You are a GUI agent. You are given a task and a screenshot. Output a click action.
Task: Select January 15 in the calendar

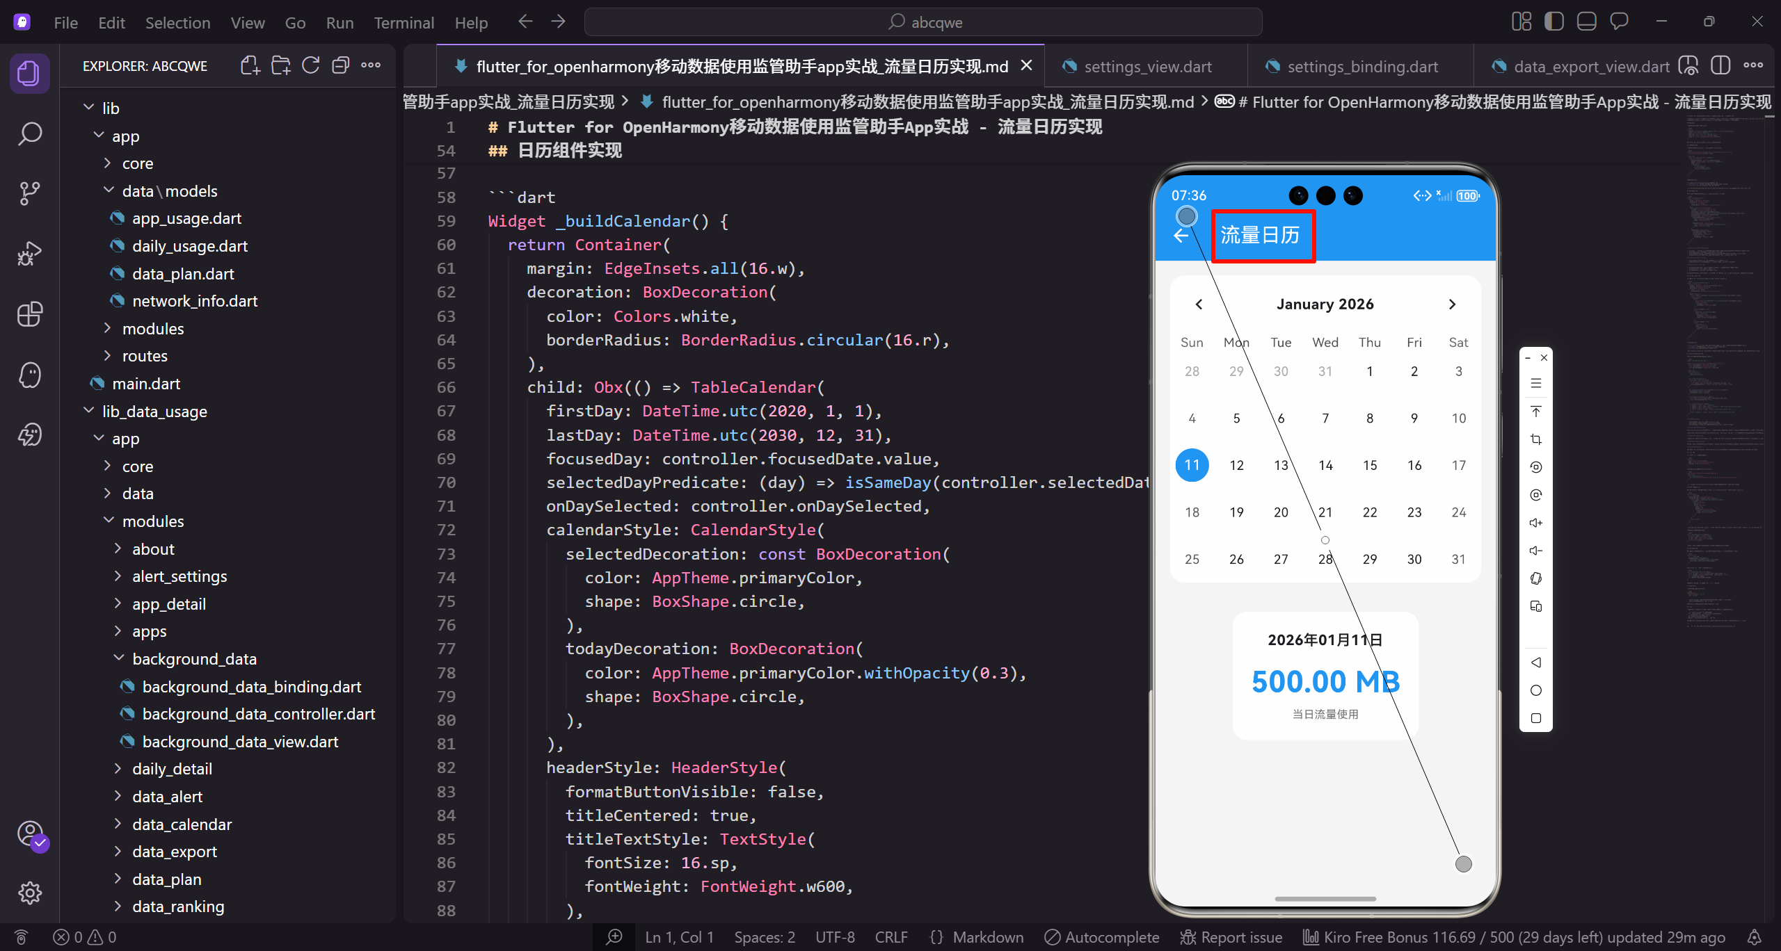[x=1370, y=465]
